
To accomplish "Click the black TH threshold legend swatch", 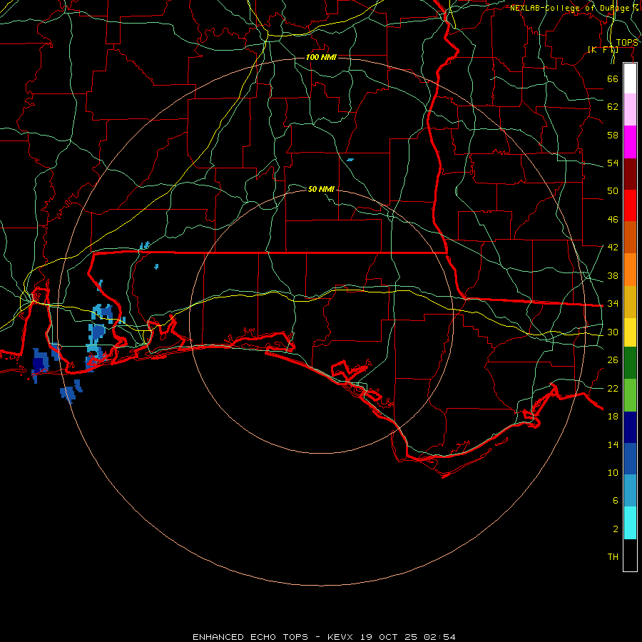I will [x=630, y=555].
